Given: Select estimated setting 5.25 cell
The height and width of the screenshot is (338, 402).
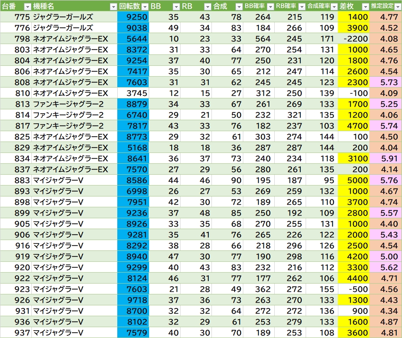Looking at the screenshot, I should 385,104.
